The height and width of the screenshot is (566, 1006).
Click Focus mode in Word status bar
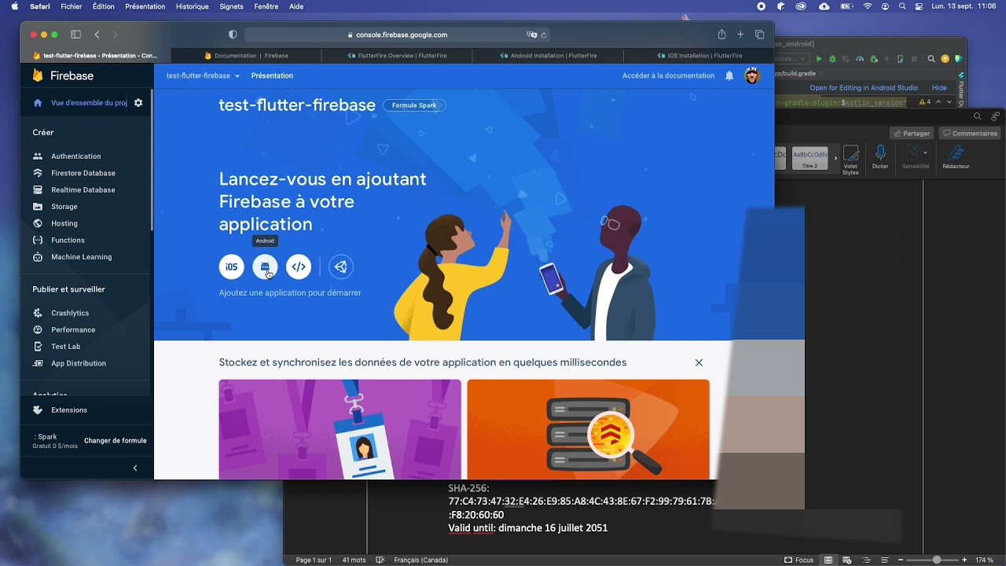[x=799, y=560]
